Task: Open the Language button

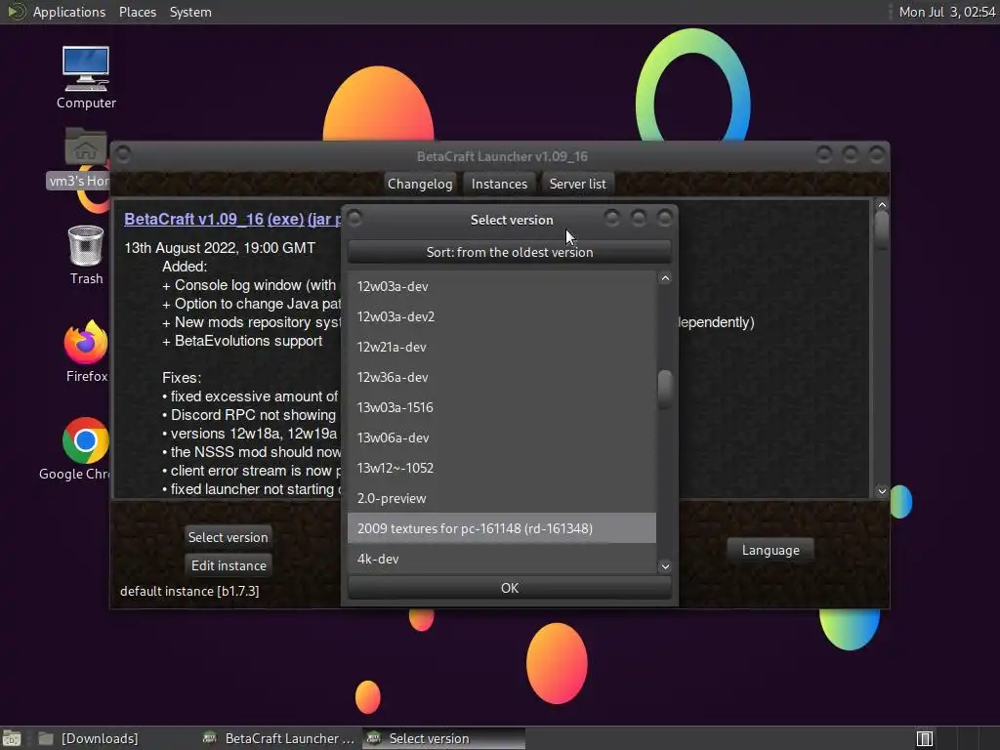Action: (x=771, y=550)
